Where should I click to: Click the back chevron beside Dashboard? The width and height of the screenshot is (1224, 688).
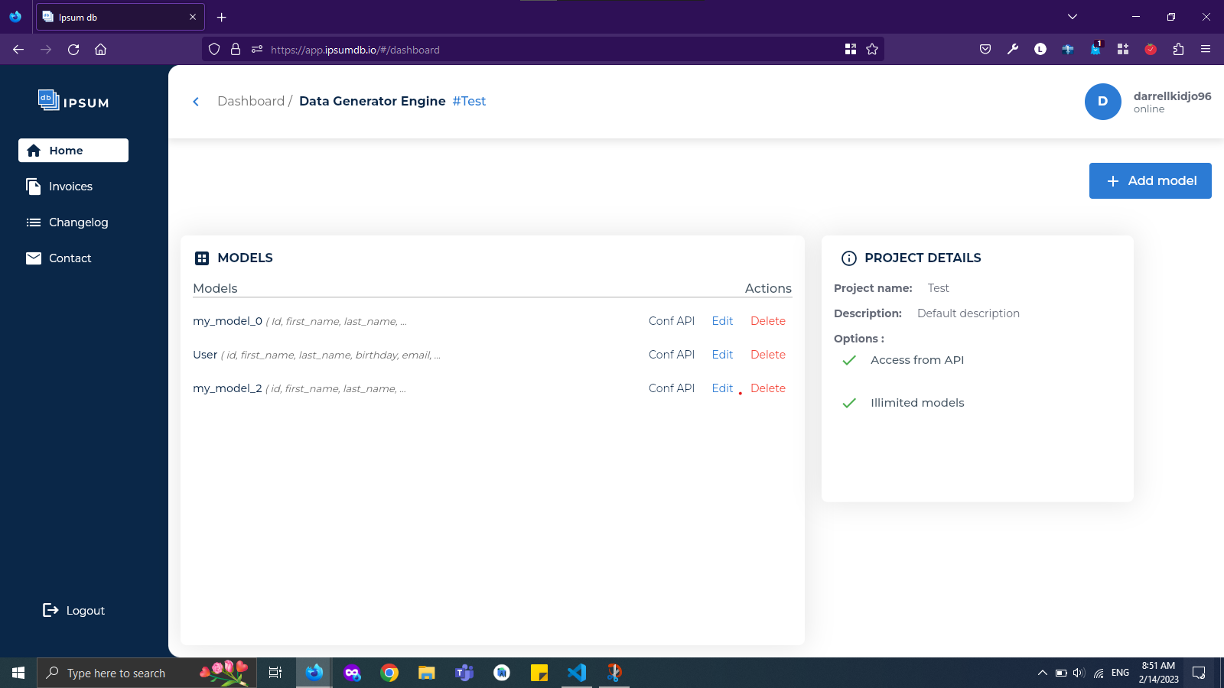(196, 102)
